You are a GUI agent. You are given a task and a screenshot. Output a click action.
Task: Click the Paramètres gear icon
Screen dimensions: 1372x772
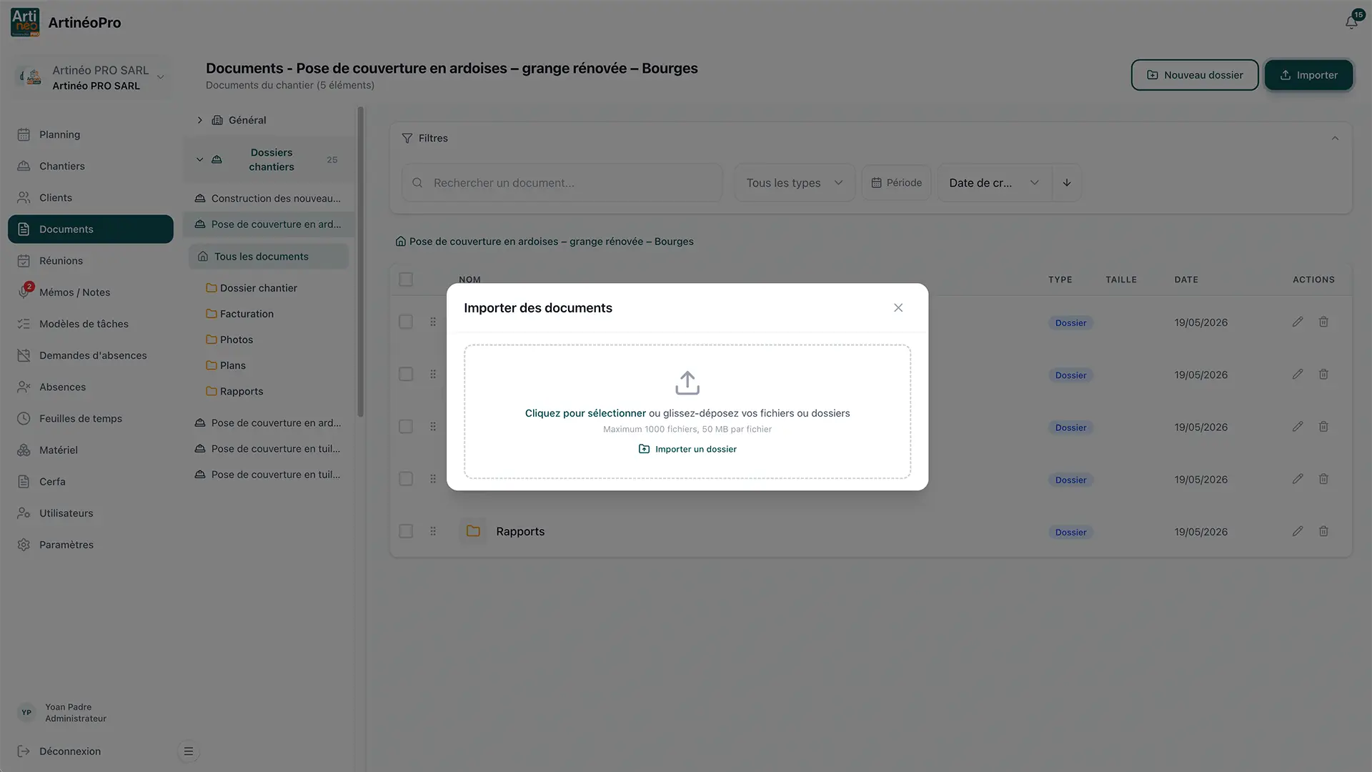pos(24,545)
